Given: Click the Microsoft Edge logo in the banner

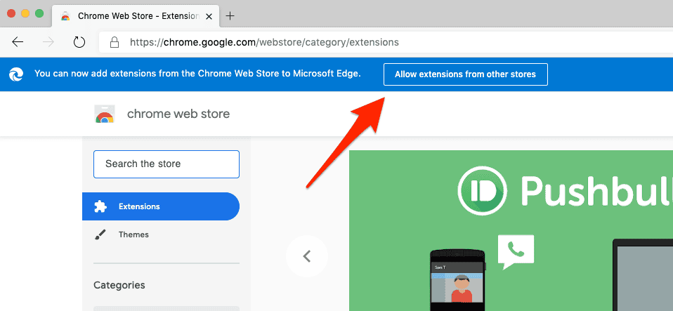Looking at the screenshot, I should click(16, 74).
